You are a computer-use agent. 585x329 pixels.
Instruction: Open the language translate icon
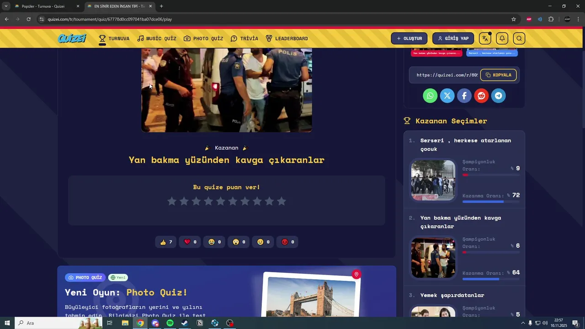pos(485,38)
